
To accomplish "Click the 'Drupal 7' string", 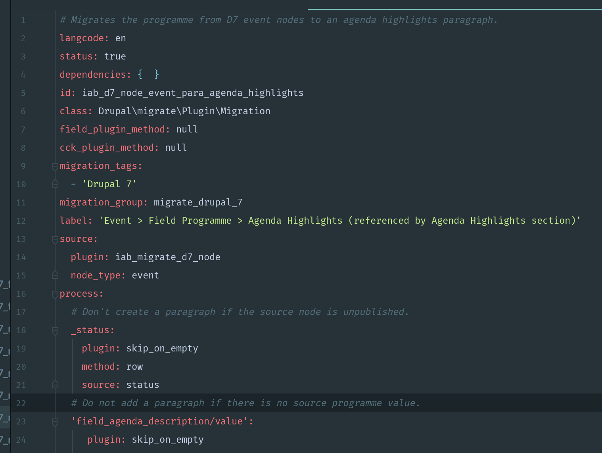I will pyautogui.click(x=109, y=184).
